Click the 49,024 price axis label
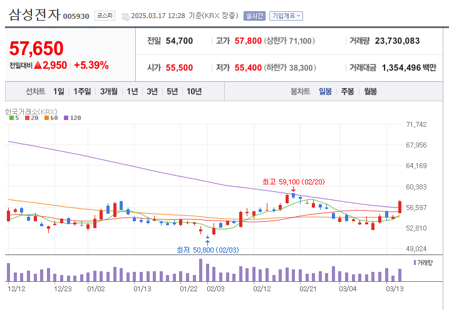Viewport: 449px width, 310px height. pos(416,249)
